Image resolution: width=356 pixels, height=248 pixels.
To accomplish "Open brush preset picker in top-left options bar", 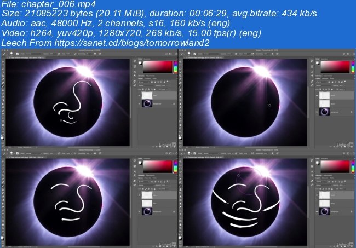I will point(12,54).
